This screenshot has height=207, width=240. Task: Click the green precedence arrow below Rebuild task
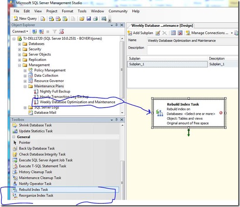(188, 132)
